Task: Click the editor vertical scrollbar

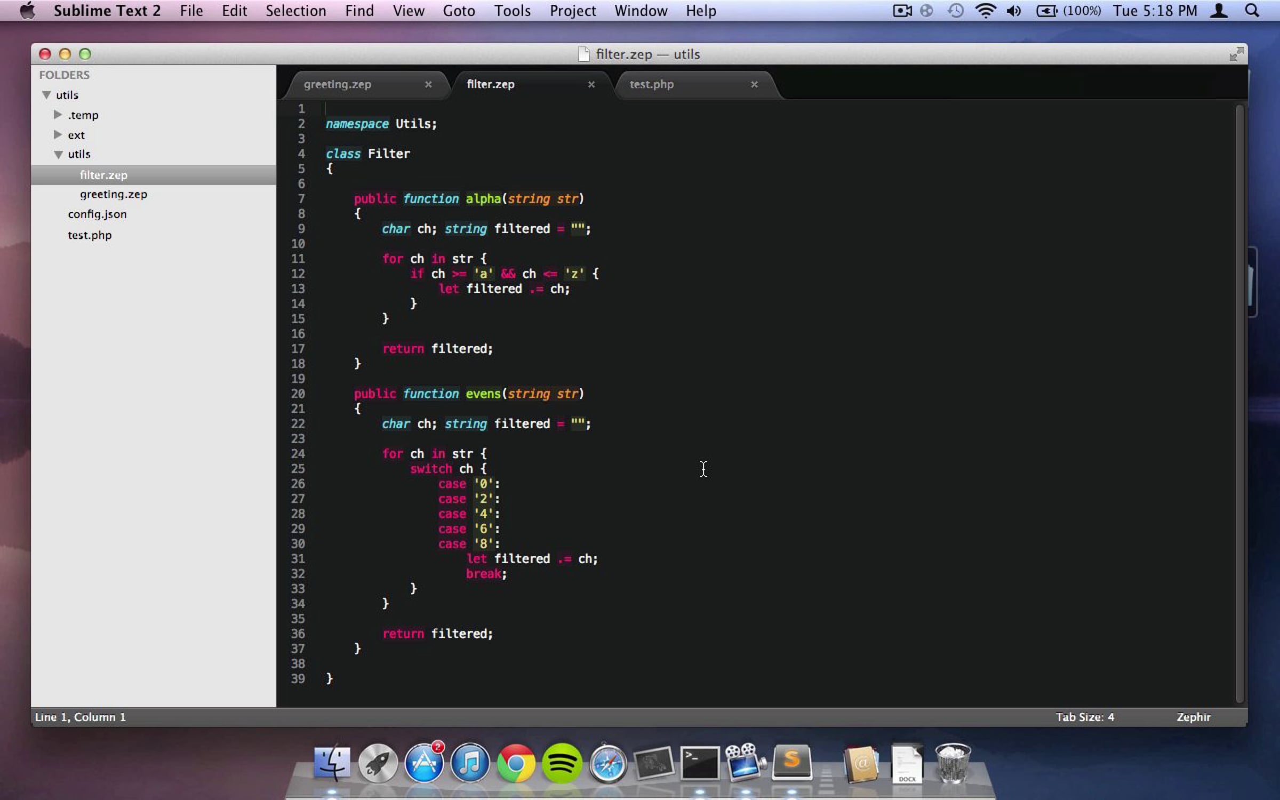Action: click(1239, 403)
